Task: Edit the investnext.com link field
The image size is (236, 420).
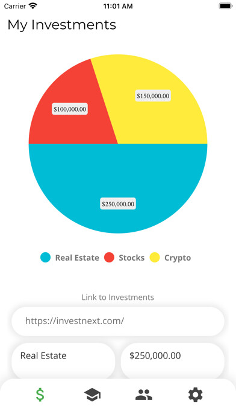Action: 118,321
